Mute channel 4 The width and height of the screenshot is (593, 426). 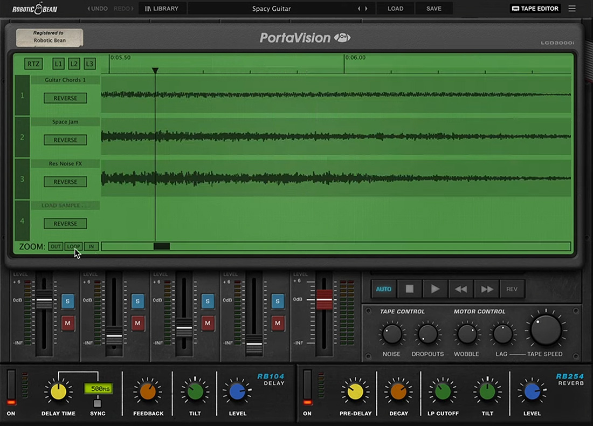coord(278,323)
